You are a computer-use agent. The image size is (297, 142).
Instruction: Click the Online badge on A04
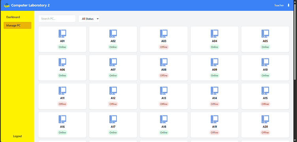214,47
